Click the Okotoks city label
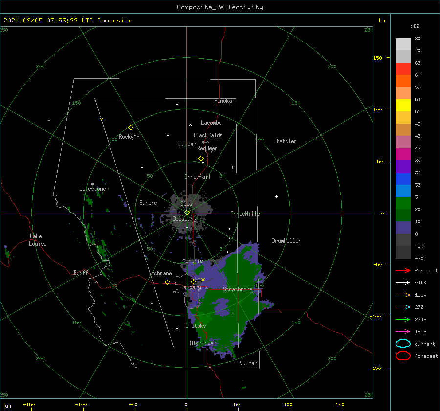 coord(196,326)
